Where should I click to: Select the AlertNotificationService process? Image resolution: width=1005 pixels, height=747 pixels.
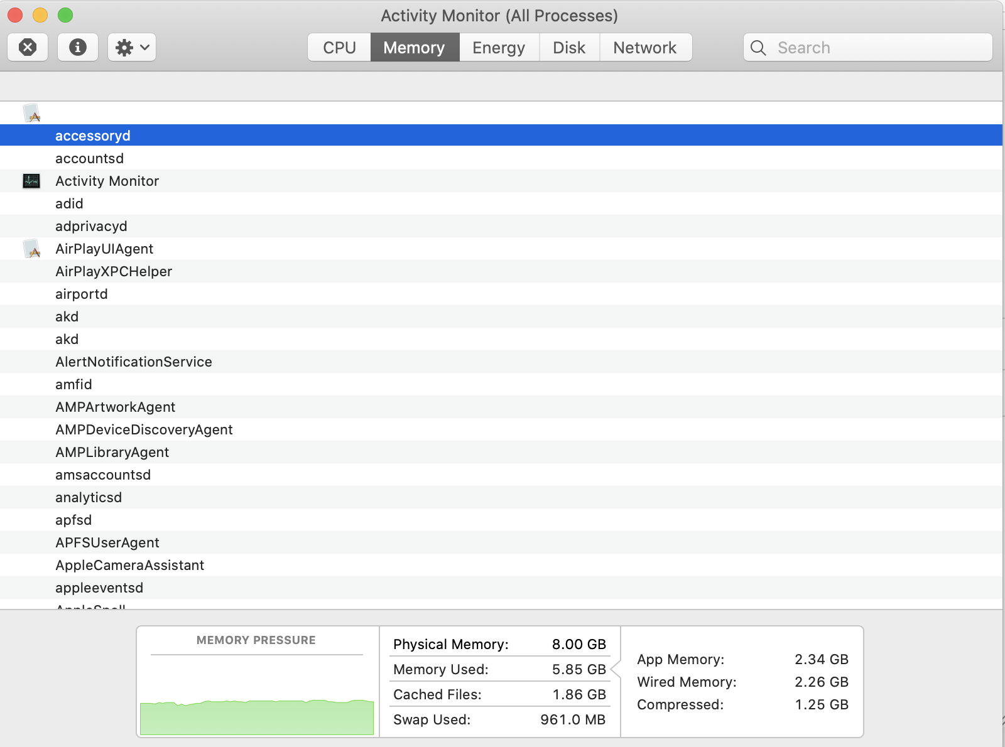[x=134, y=362]
